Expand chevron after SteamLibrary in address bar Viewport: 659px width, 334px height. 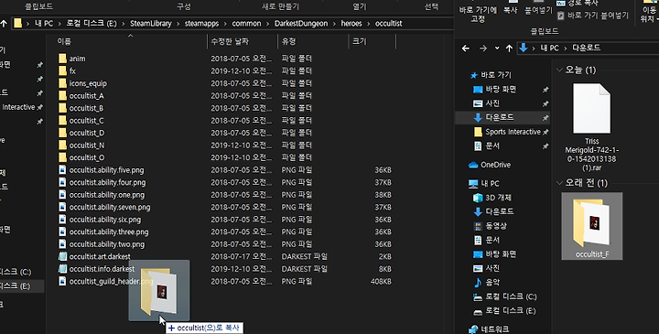point(178,24)
